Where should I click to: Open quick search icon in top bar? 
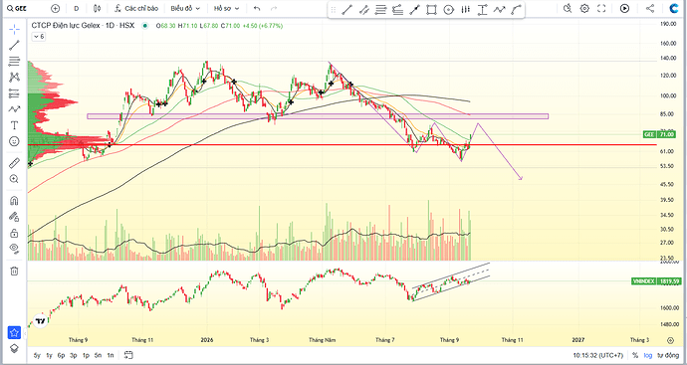point(568,8)
